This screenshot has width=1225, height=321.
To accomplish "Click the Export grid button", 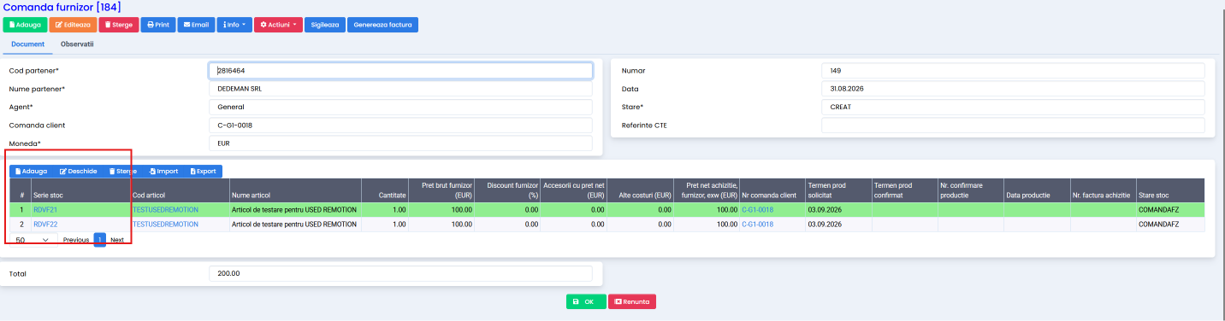I will tap(203, 171).
